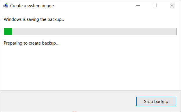The width and height of the screenshot is (181, 112).
Task: Click the word 'Stop' on the bottom button
Action: pos(148,102)
